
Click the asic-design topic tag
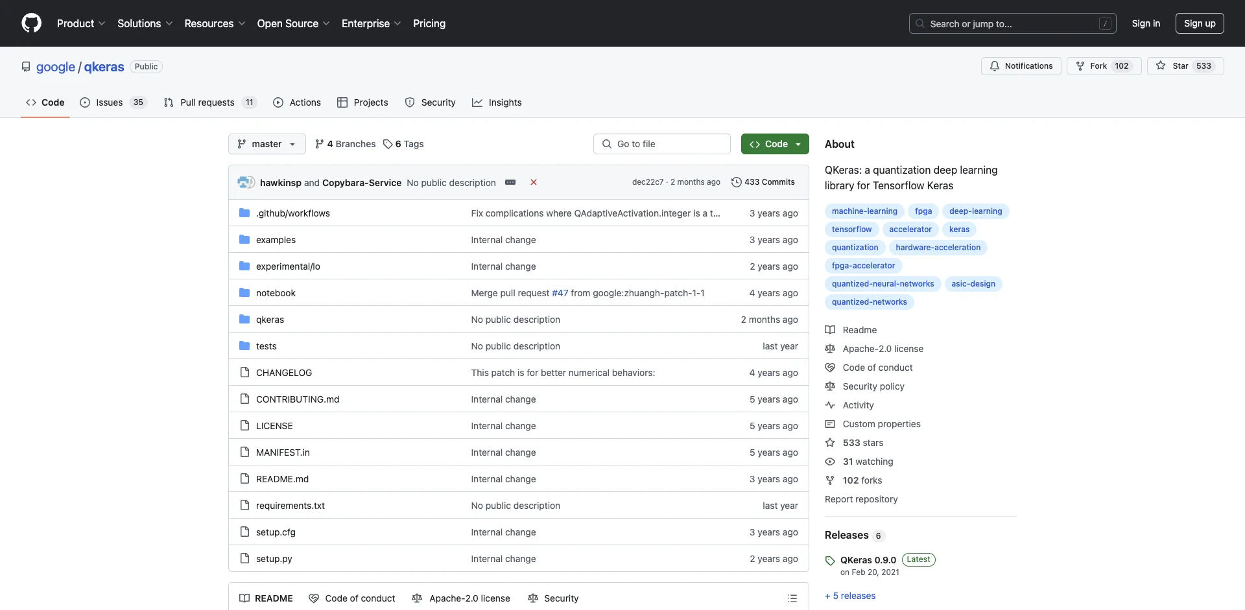tap(973, 284)
